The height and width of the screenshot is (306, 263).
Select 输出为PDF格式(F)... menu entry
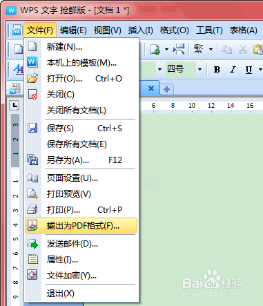click(x=81, y=226)
